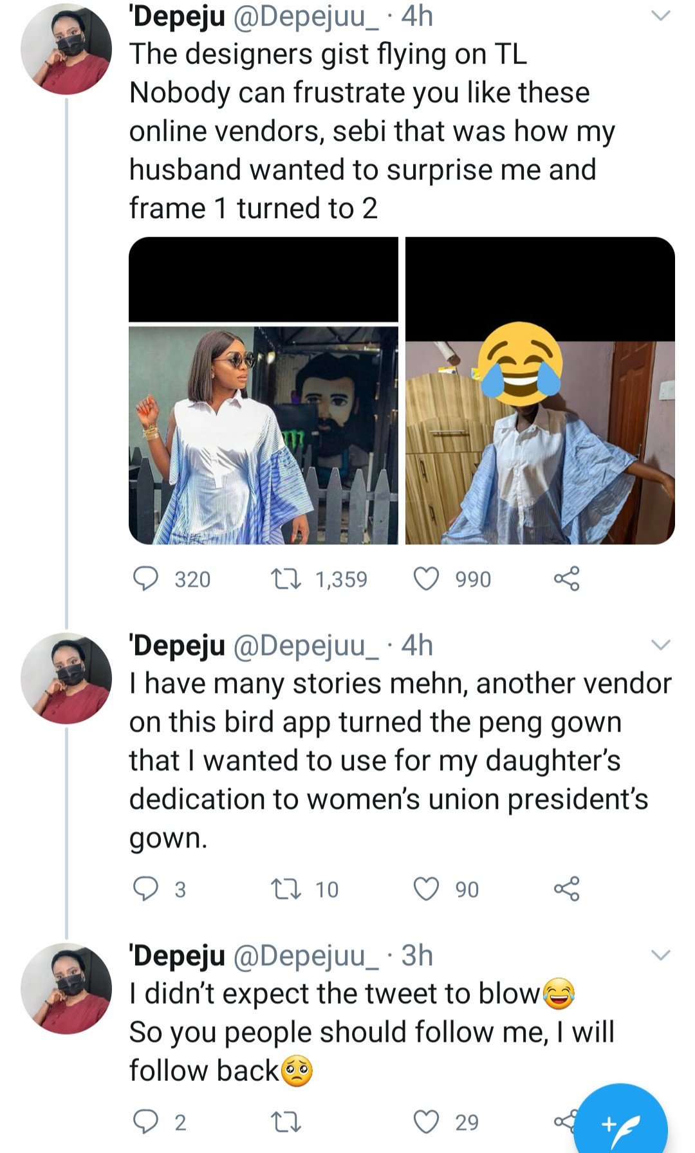Expand the menu arrow on second tweet
The image size is (695, 1153).
tap(661, 645)
